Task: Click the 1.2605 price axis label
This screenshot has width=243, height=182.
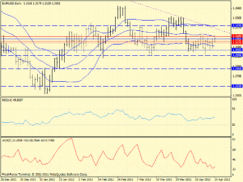Action: (x=237, y=95)
